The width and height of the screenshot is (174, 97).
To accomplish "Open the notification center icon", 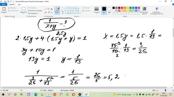I will (x=170, y=95).
